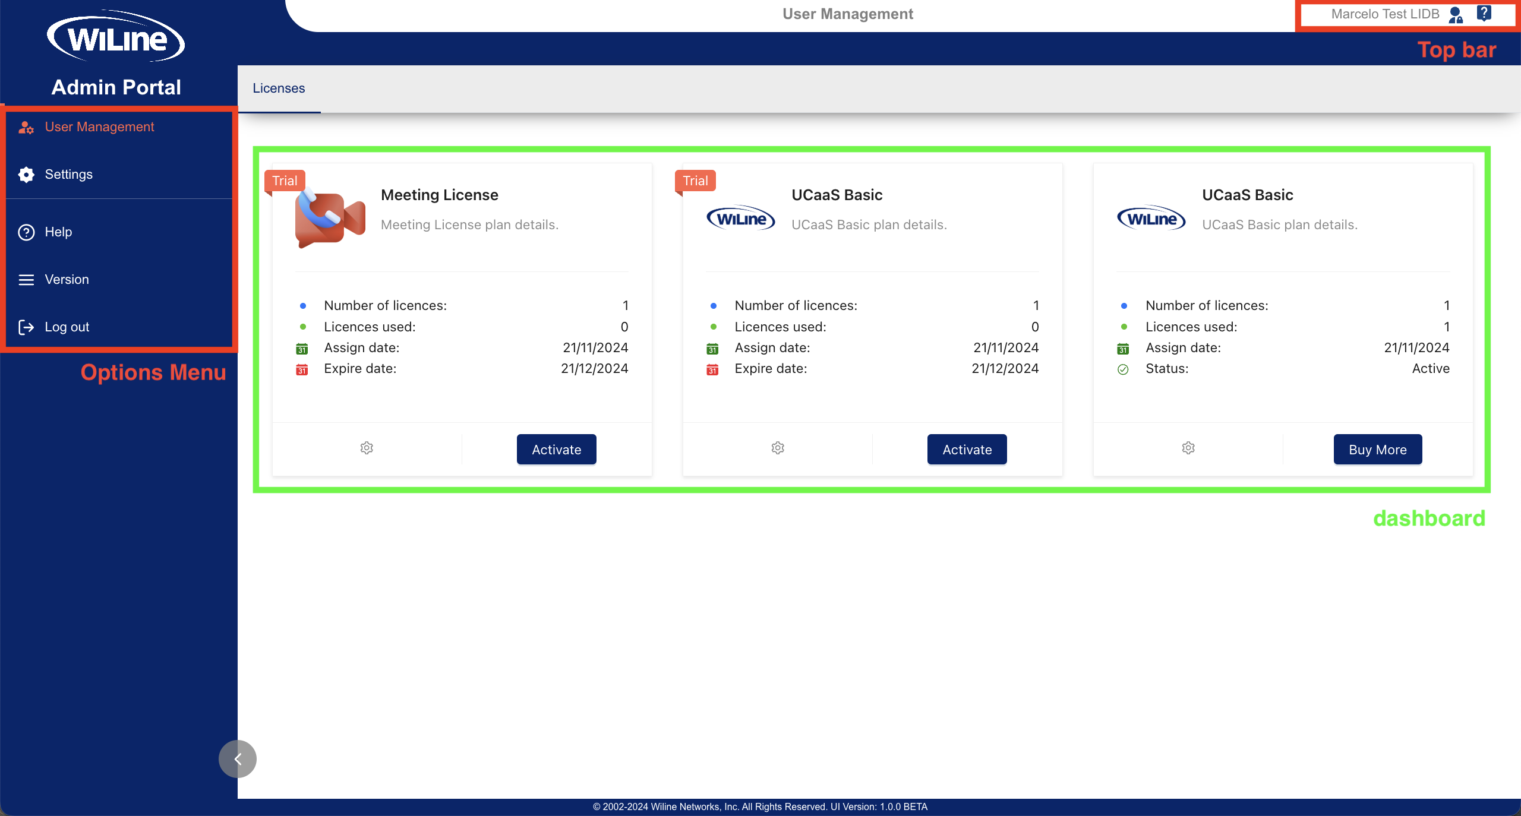This screenshot has width=1521, height=816.
Task: Click the Status Active value
Action: [x=1431, y=369]
